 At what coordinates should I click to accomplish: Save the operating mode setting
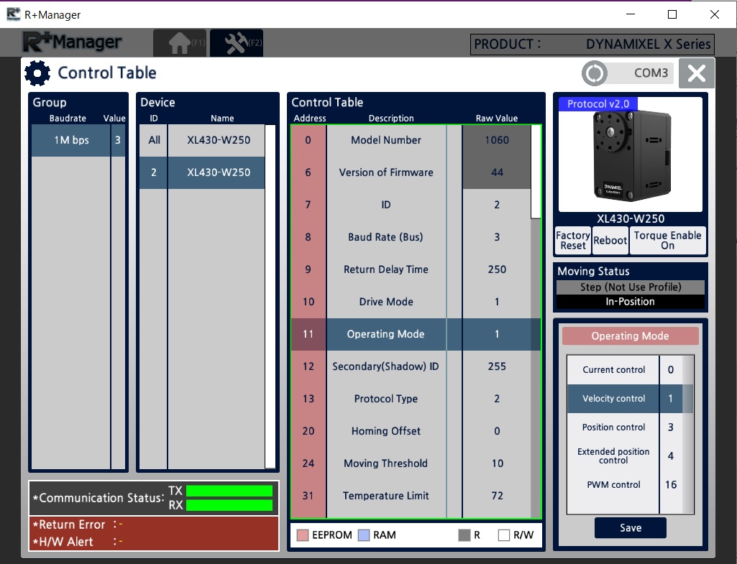point(631,528)
